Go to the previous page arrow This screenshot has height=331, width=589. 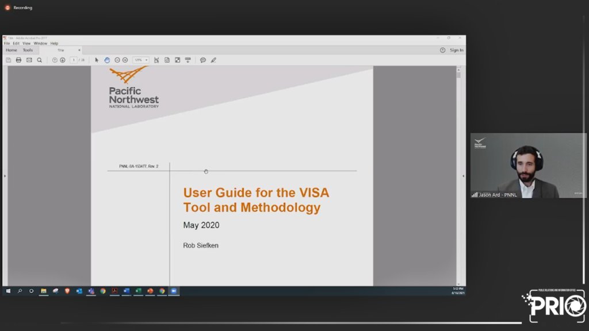point(55,60)
